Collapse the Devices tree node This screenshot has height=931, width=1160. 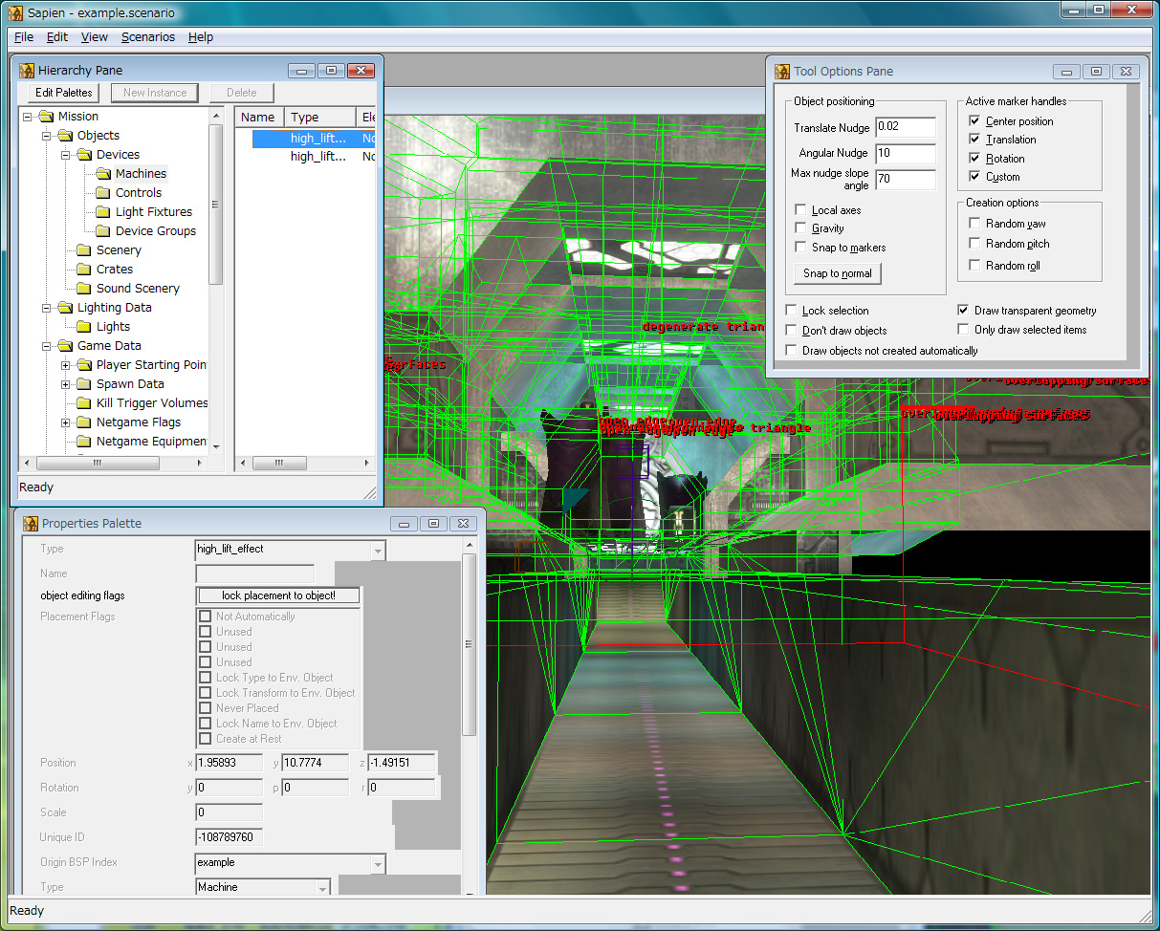(x=66, y=155)
